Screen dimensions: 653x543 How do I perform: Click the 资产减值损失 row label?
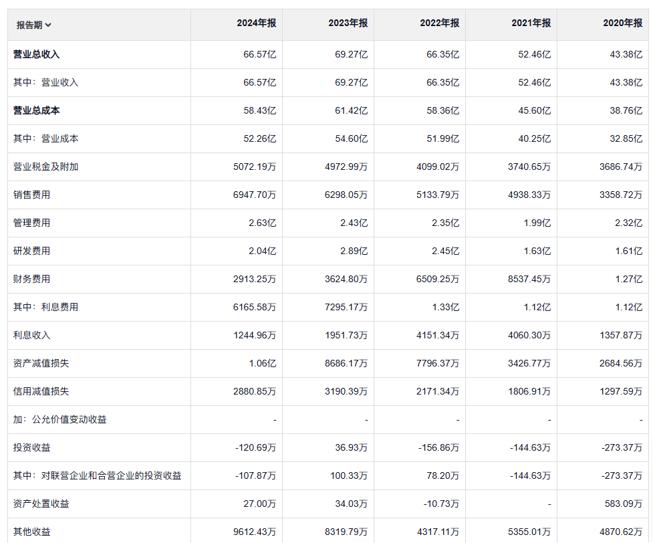coord(41,363)
